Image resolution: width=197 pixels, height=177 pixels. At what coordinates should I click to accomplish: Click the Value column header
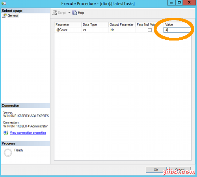coord(177,25)
